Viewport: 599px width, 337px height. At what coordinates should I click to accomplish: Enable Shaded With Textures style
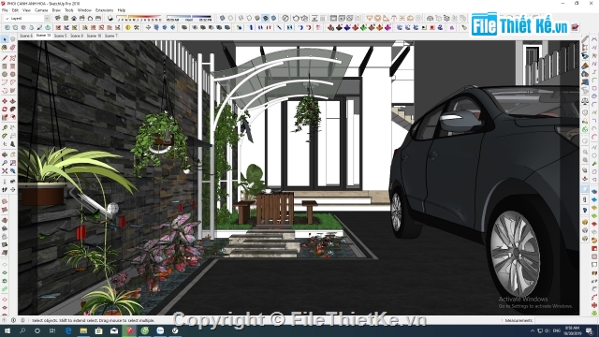point(265,18)
